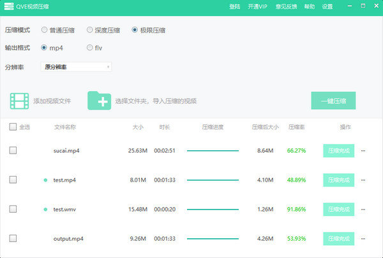Open the 帮助 help menu
Screen dimensions: 383x258
click(x=309, y=6)
